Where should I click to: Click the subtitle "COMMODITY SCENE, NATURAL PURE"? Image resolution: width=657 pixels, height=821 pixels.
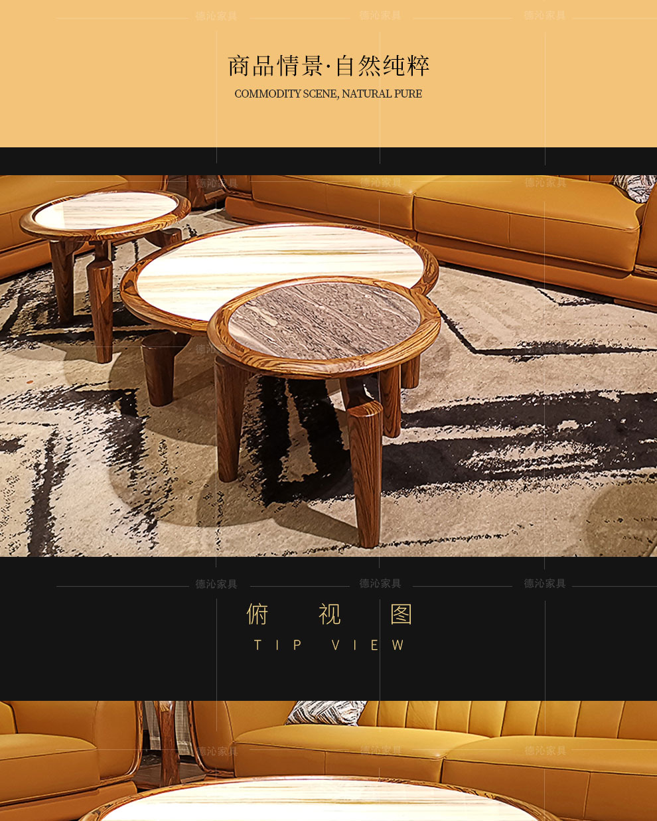click(328, 94)
